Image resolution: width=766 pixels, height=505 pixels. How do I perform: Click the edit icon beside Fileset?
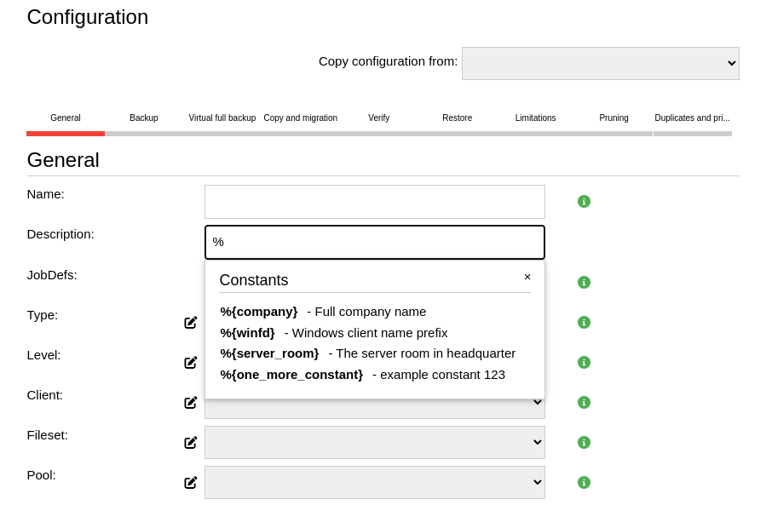click(191, 443)
